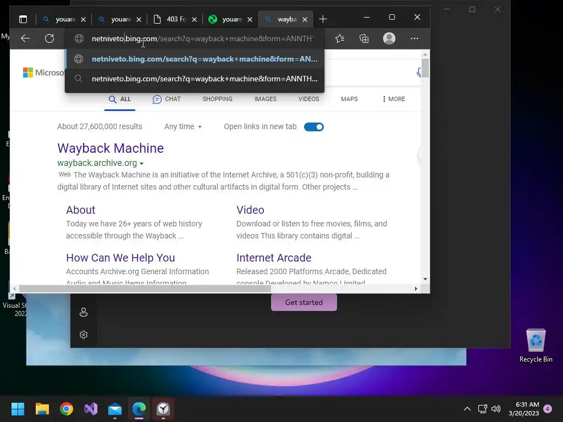Open File Explorer from the taskbar
The image size is (563, 422).
click(x=42, y=409)
